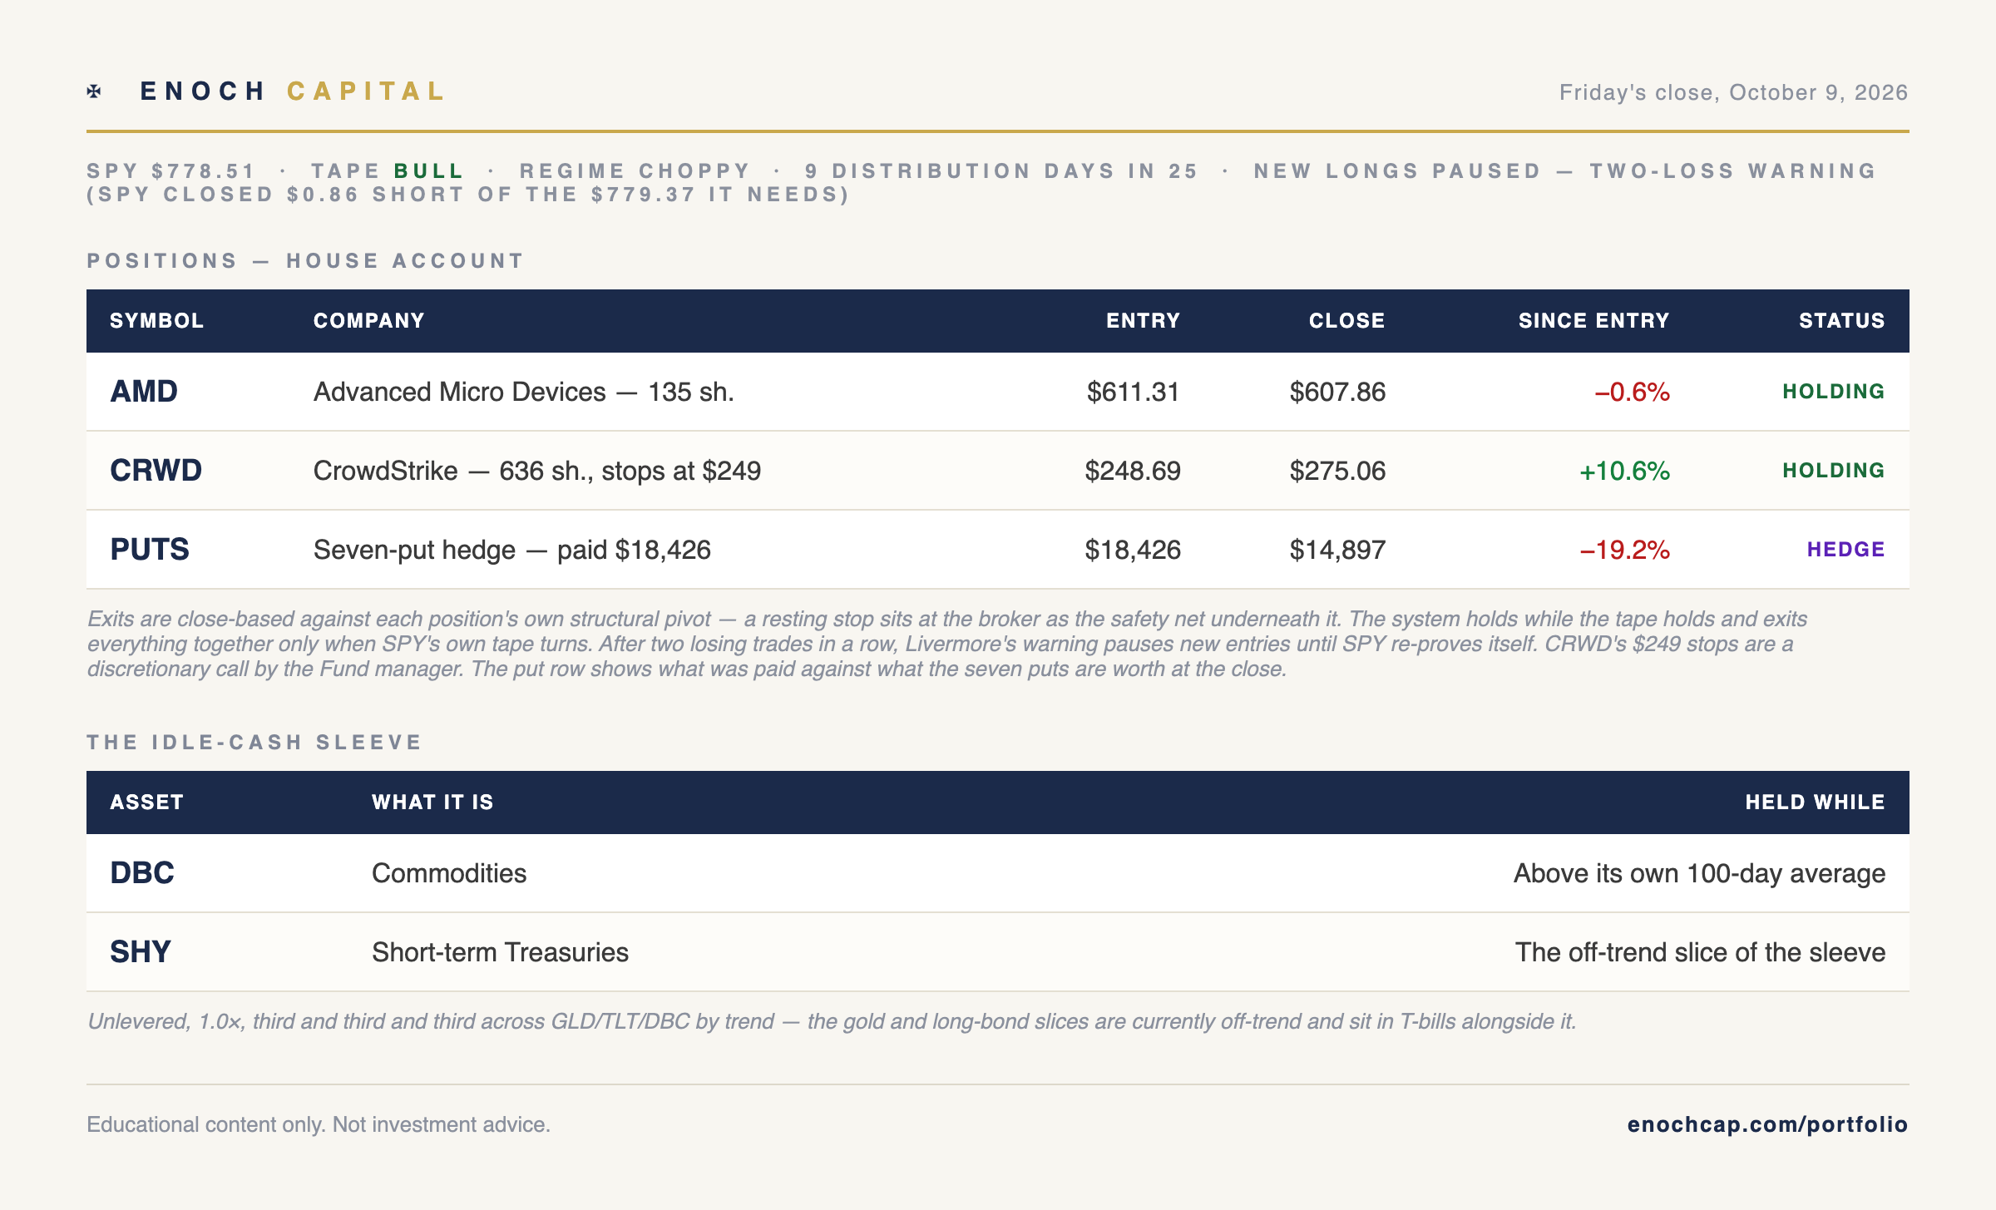This screenshot has width=1996, height=1210.
Task: Open the enochcap.com/portfolio link
Action: point(1767,1124)
